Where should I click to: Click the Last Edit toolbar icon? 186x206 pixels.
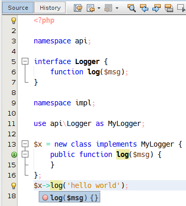78,8
